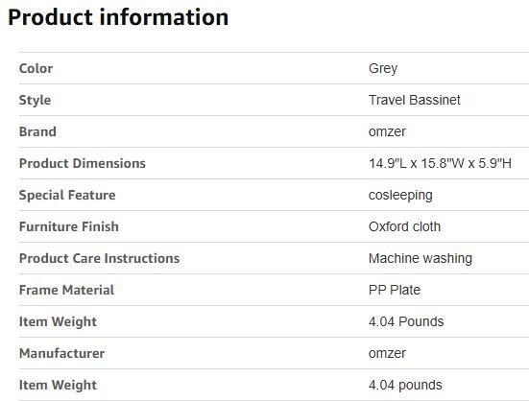
Task: Click the 4.04 Pounds weight value
Action: 406,321
